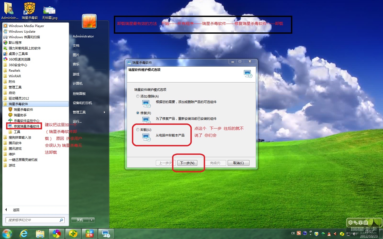Image resolution: width=383 pixels, height=239 pixels.
Task: Click the four-colored squares taskbar button
Action: tap(90, 234)
